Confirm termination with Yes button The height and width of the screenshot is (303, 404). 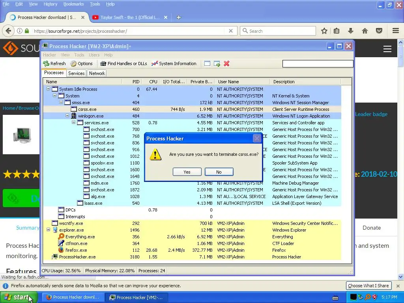click(187, 172)
